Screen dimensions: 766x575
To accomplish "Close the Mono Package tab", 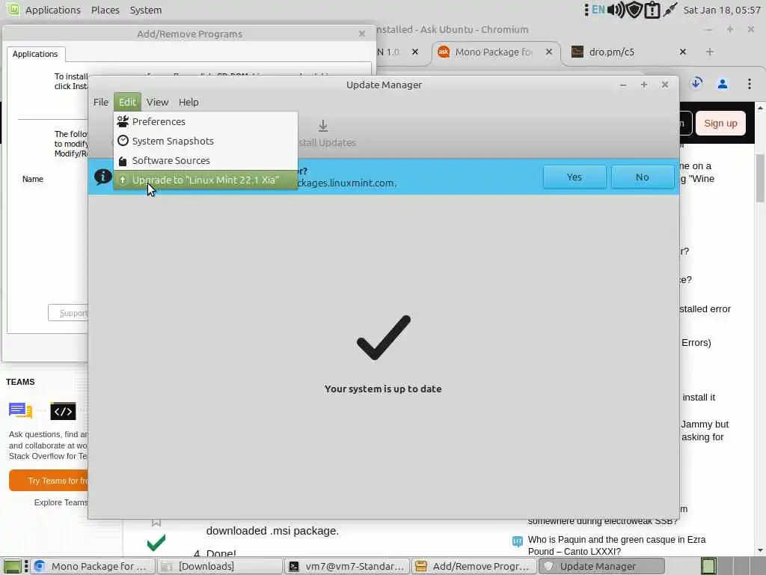I will [x=549, y=52].
